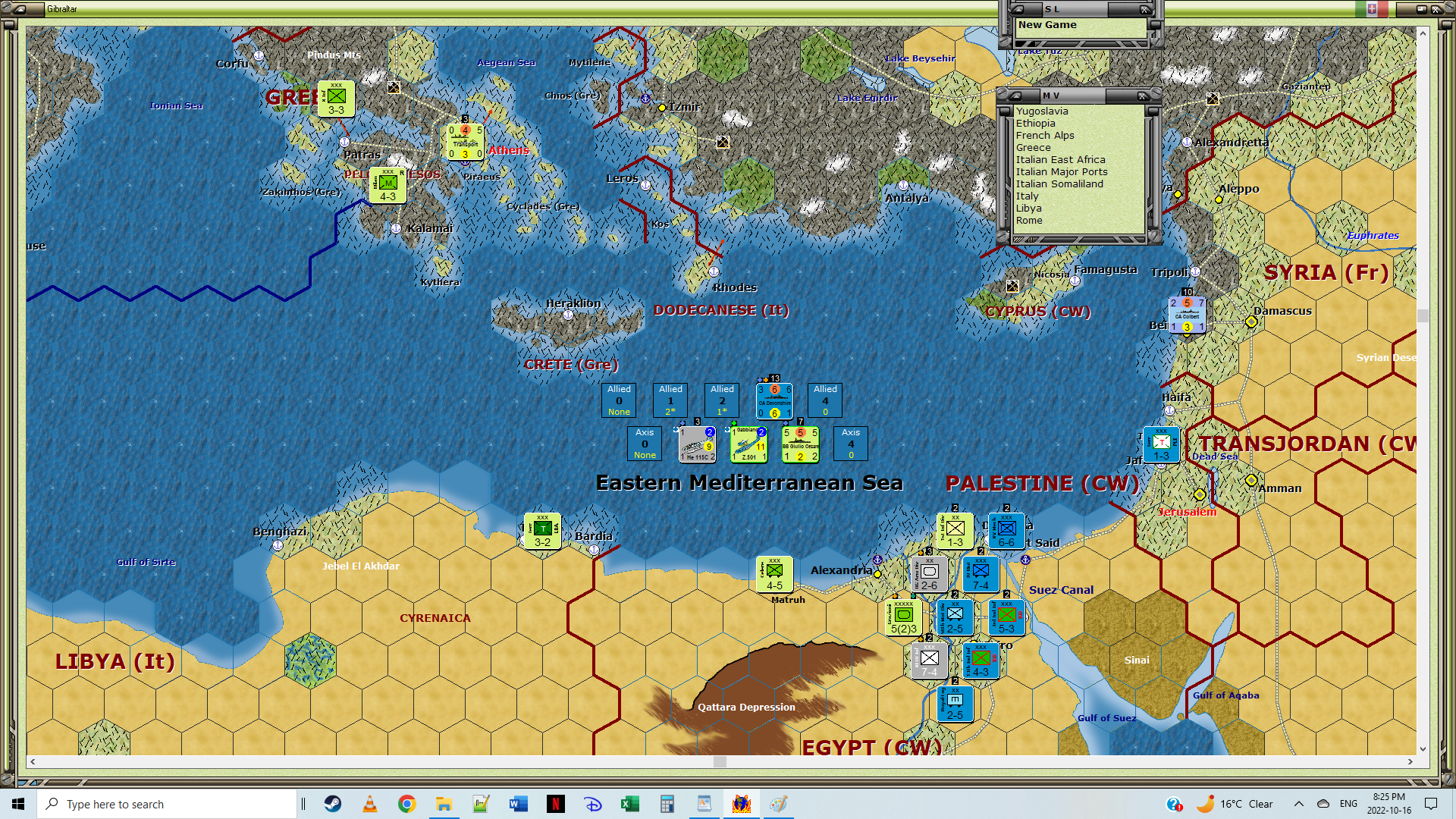The height and width of the screenshot is (819, 1456).
Task: Open Steam from the Windows taskbar
Action: point(333,804)
